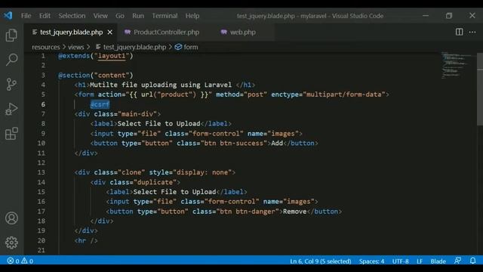Click the hr tag on line 20
Viewport: 483px width, 272px height.
[86, 240]
